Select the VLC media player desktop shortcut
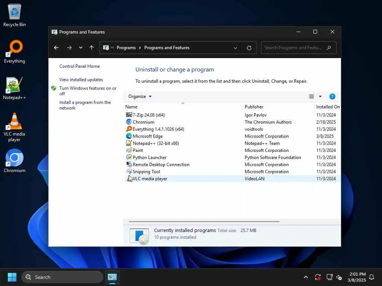 click(15, 127)
